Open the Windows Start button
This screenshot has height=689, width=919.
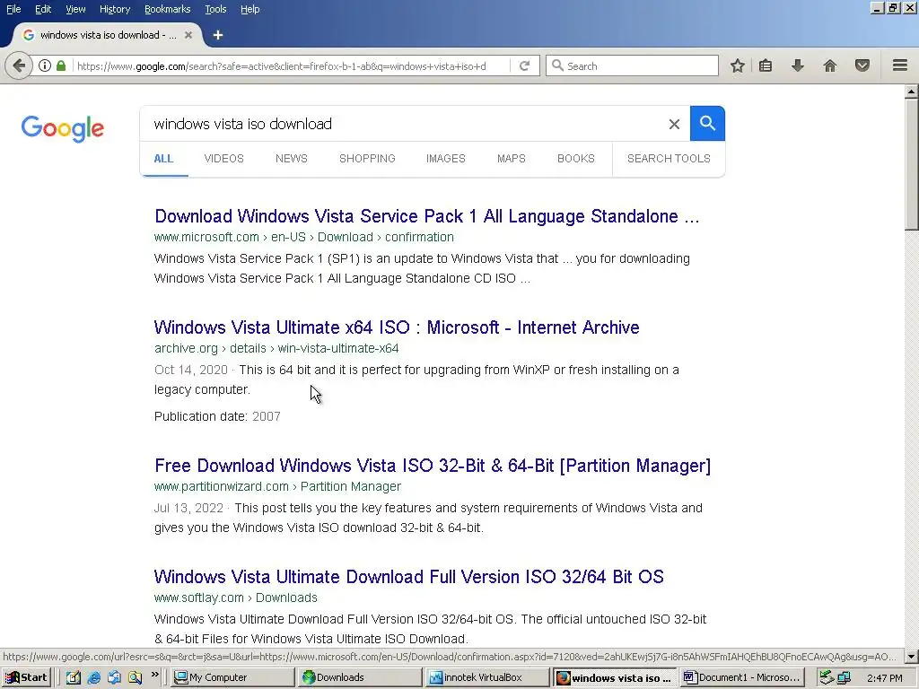click(x=26, y=677)
